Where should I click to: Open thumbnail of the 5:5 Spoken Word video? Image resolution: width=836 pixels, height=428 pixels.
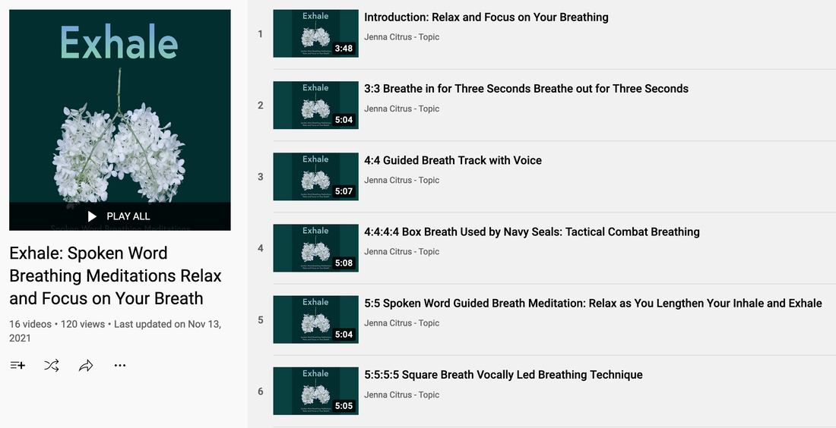(315, 319)
